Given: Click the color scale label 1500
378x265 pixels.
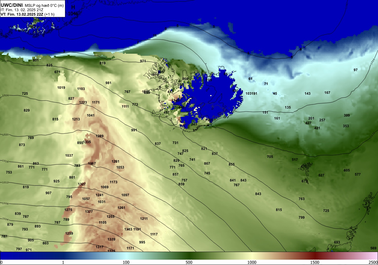Looking at the screenshot, I should pos(315,262).
